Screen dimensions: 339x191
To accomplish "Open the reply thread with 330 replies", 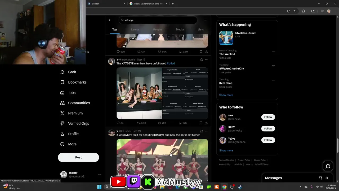I will point(121,52).
